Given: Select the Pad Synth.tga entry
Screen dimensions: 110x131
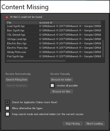Looking at the screenshot, I should tap(53, 56).
